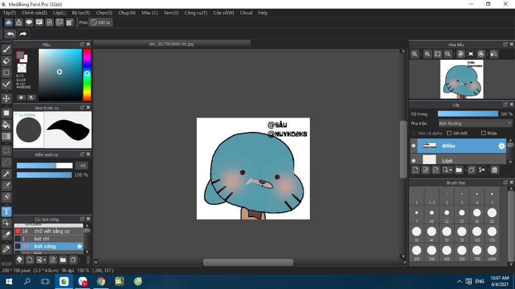515x289 pixels.
Task: Open the Pha trộn blend mode dropdown
Action: click(x=475, y=123)
